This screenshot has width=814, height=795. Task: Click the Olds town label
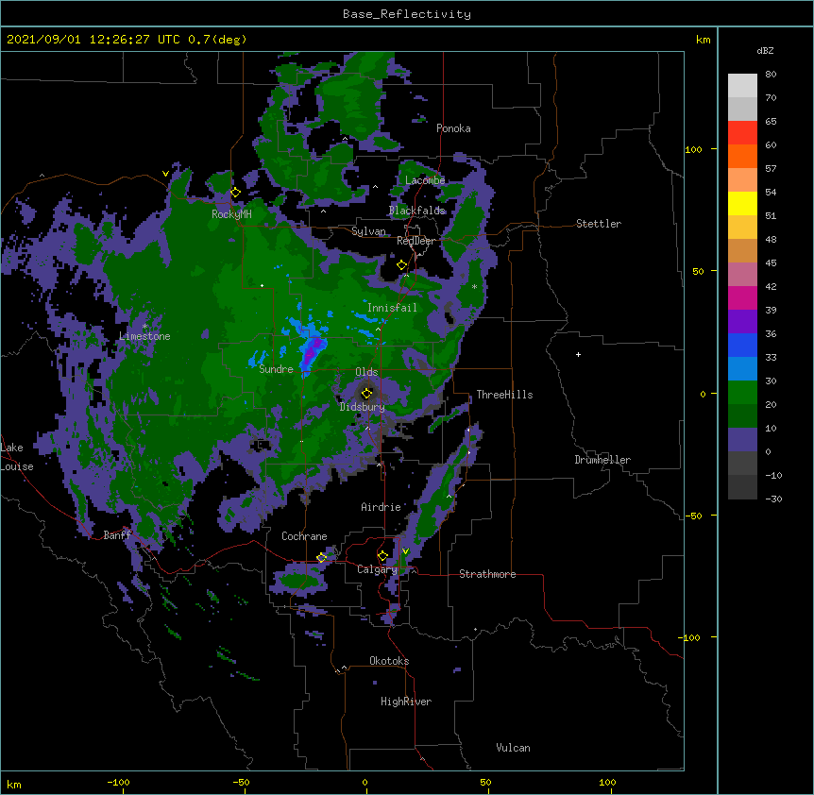pos(366,372)
